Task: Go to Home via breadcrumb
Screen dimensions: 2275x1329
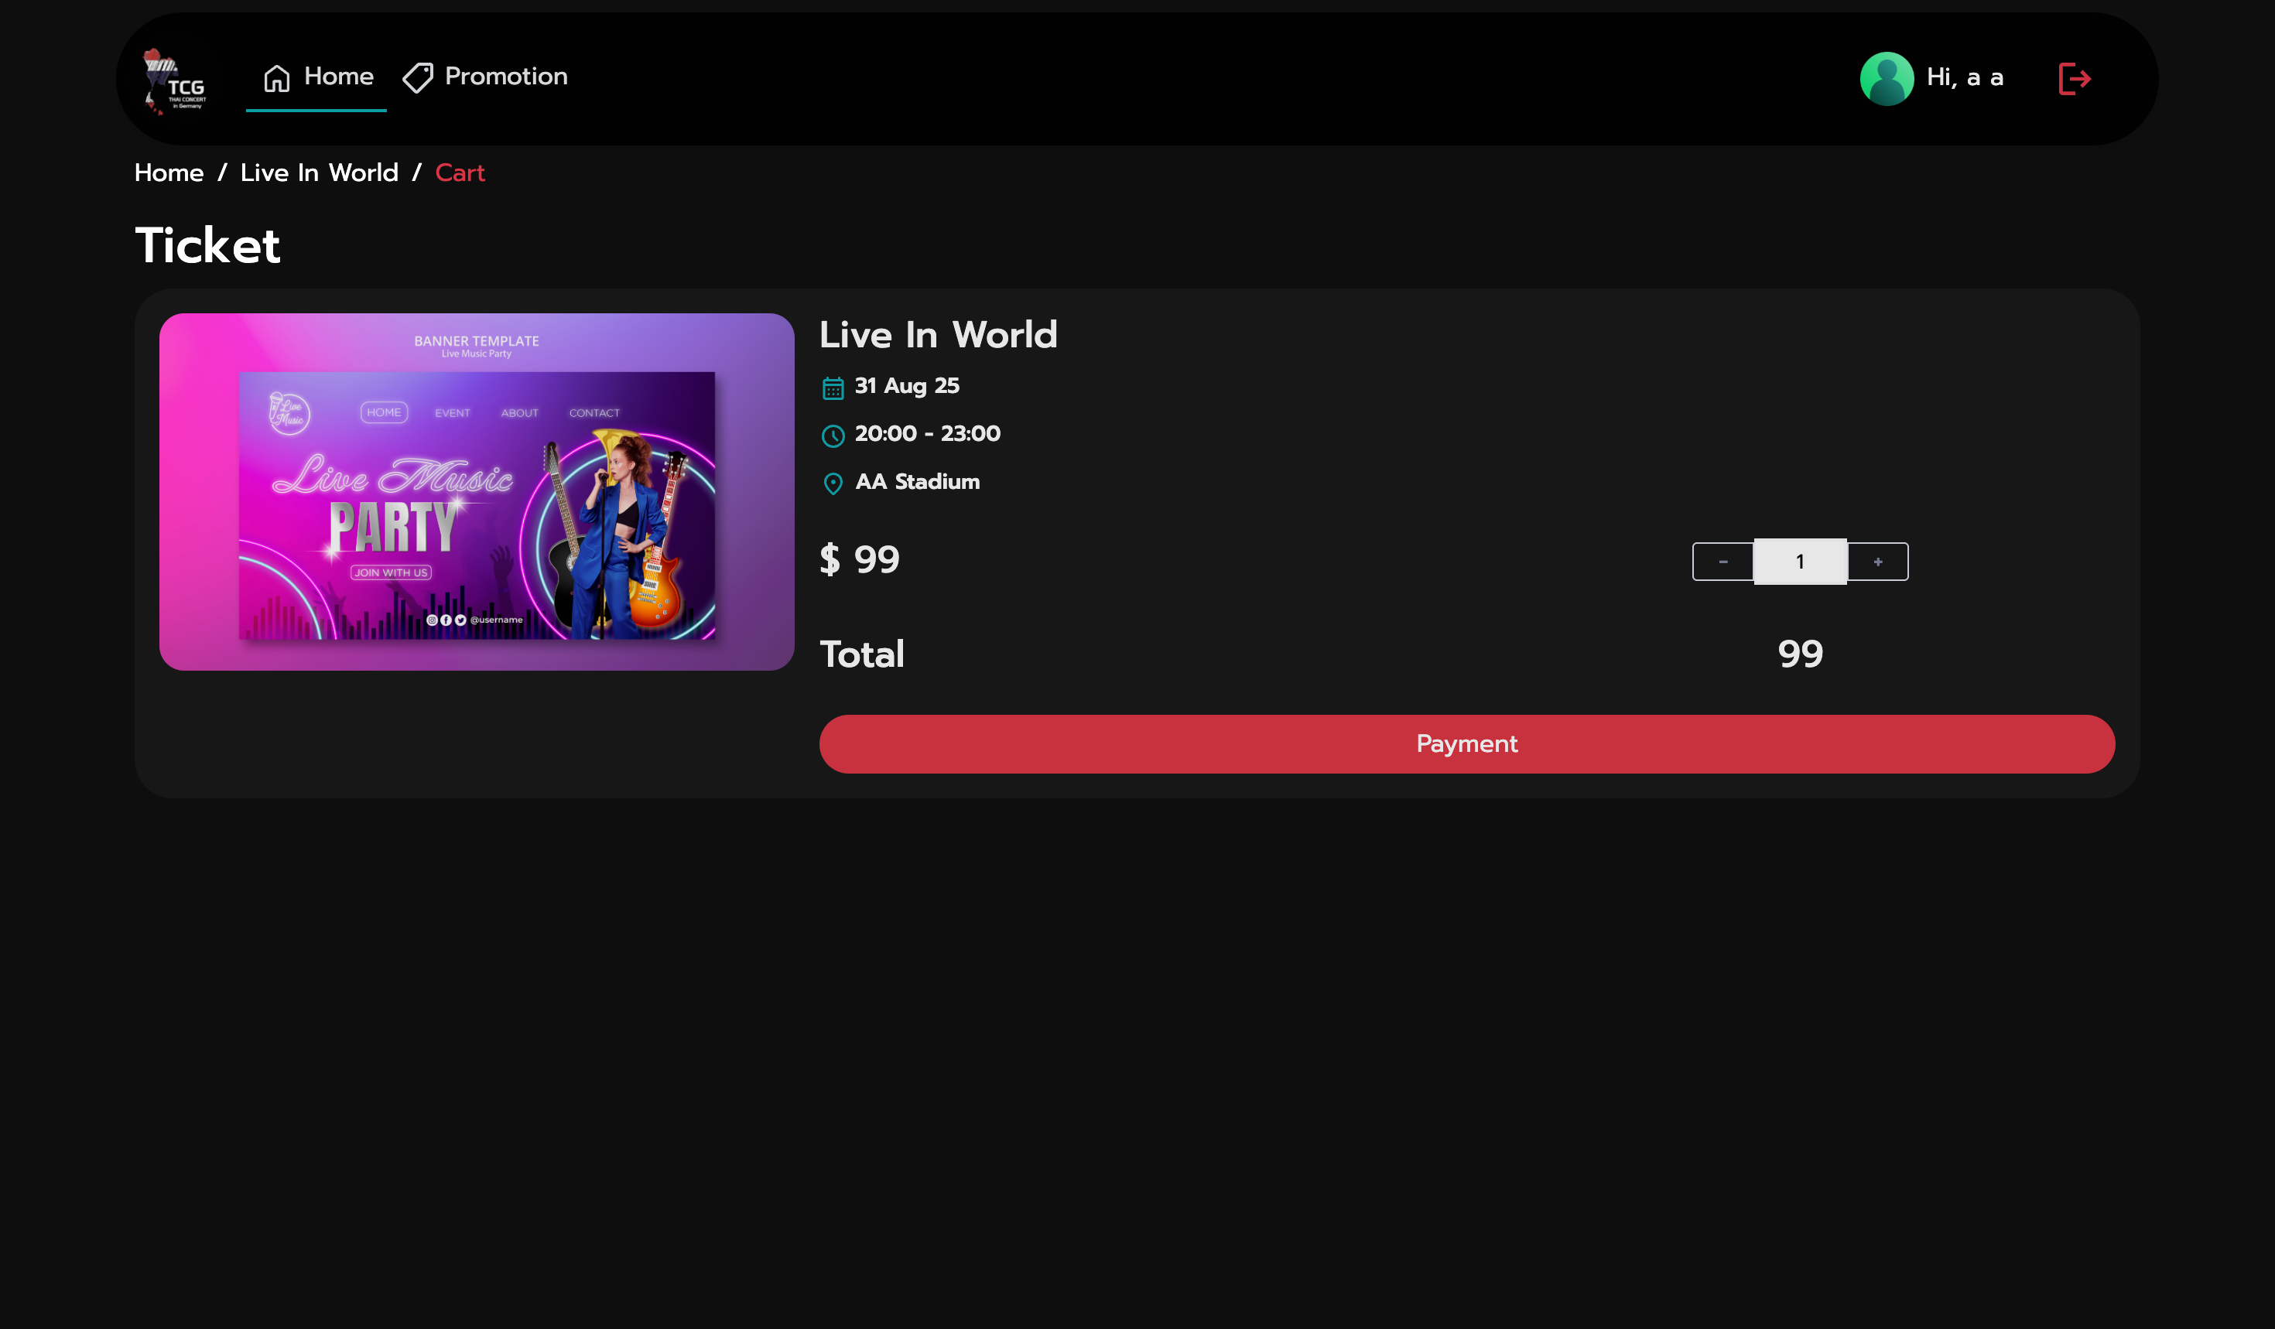Action: pos(169,173)
